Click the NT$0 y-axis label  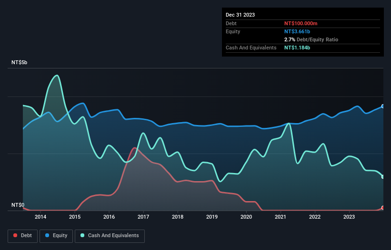[x=18, y=205]
